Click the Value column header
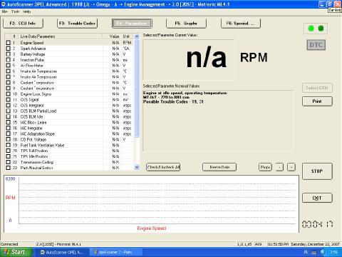Image resolution: width=342 pixels, height=257 pixels. point(112,36)
